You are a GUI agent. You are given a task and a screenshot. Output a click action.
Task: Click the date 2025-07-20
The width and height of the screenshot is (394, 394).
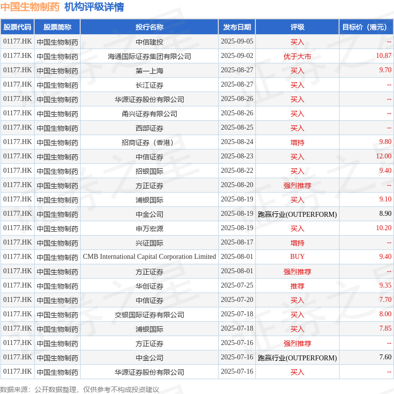237,299
